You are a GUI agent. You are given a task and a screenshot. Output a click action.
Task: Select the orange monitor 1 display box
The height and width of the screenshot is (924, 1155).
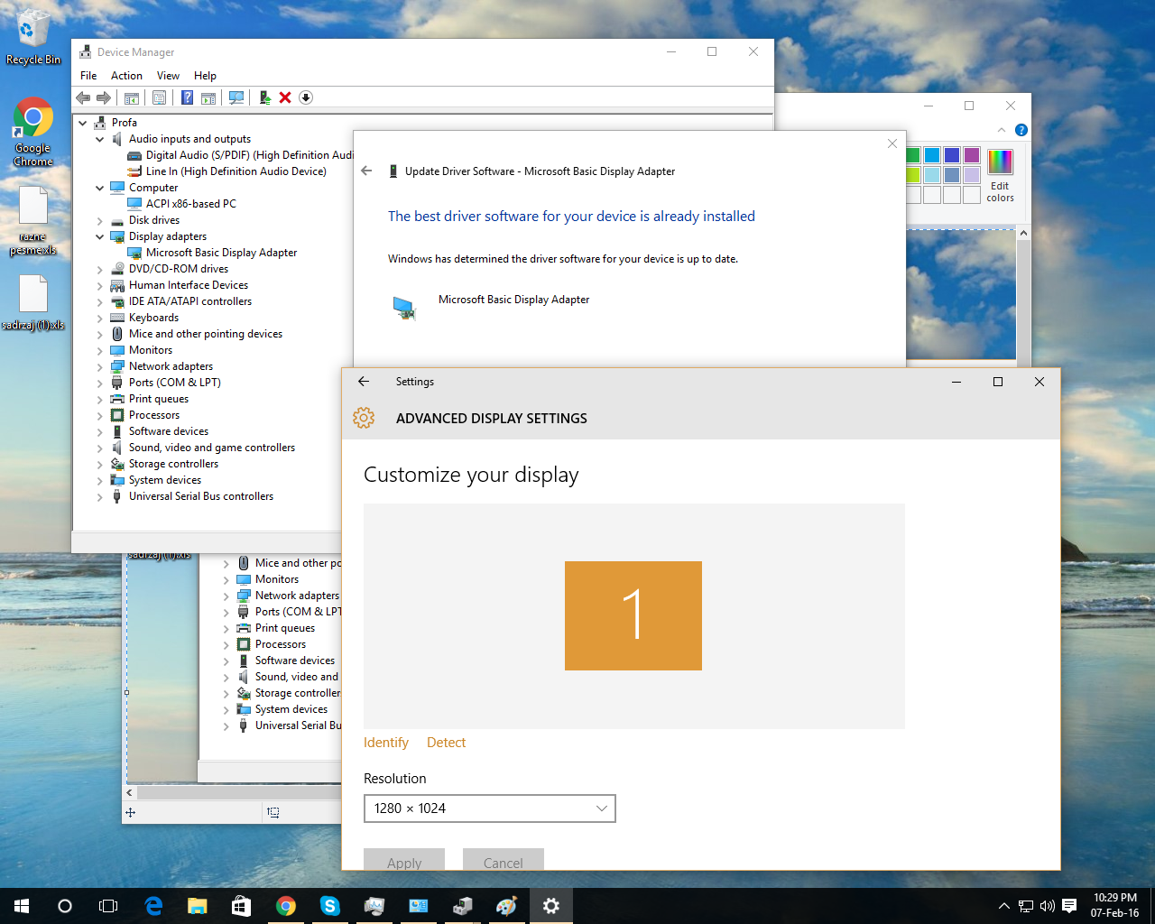[x=633, y=615]
